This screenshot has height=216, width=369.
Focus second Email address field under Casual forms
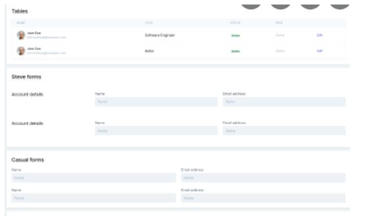pos(263,198)
